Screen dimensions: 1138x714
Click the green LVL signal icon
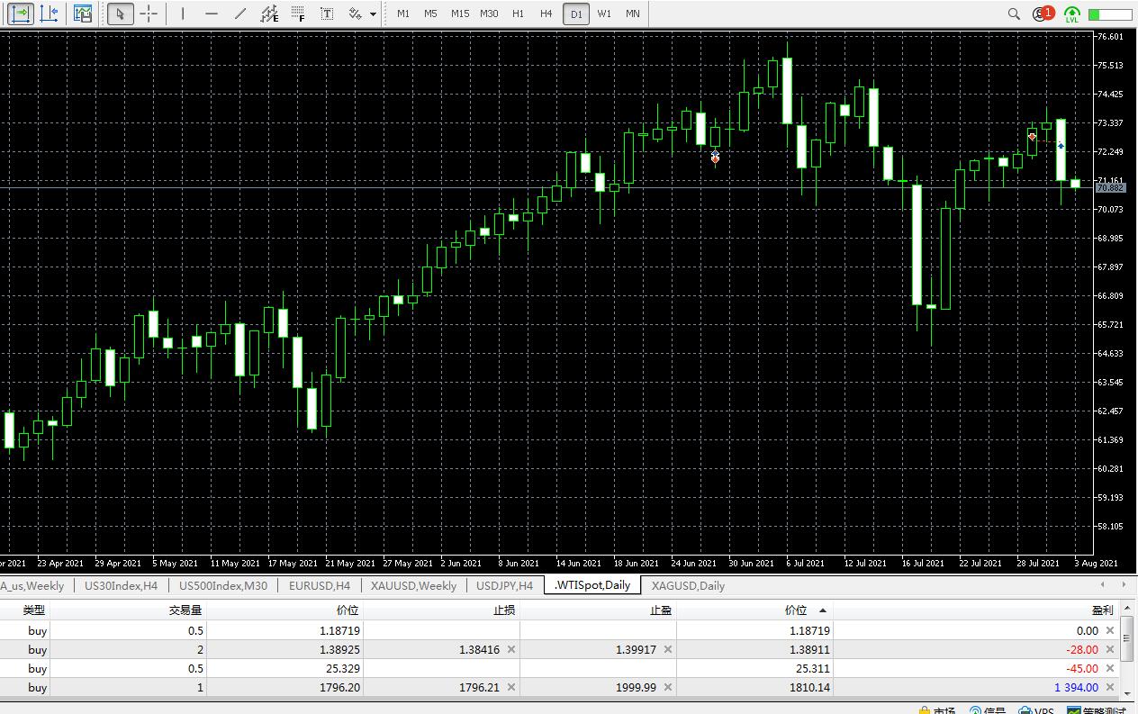[1071, 14]
